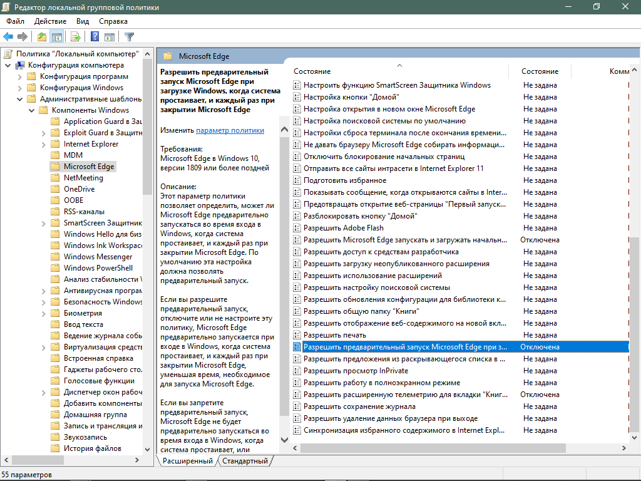This screenshot has height=481, width=641.
Task: Click the app icon in title bar
Action: [x=6, y=7]
